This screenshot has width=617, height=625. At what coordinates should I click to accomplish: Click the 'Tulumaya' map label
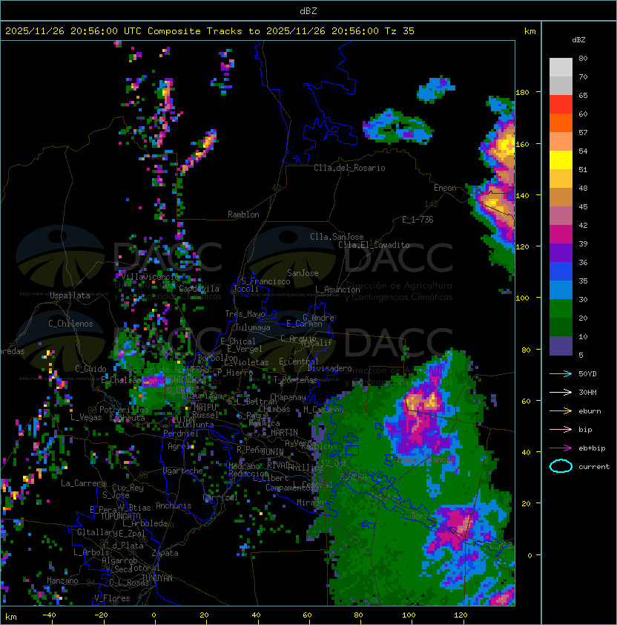point(253,327)
